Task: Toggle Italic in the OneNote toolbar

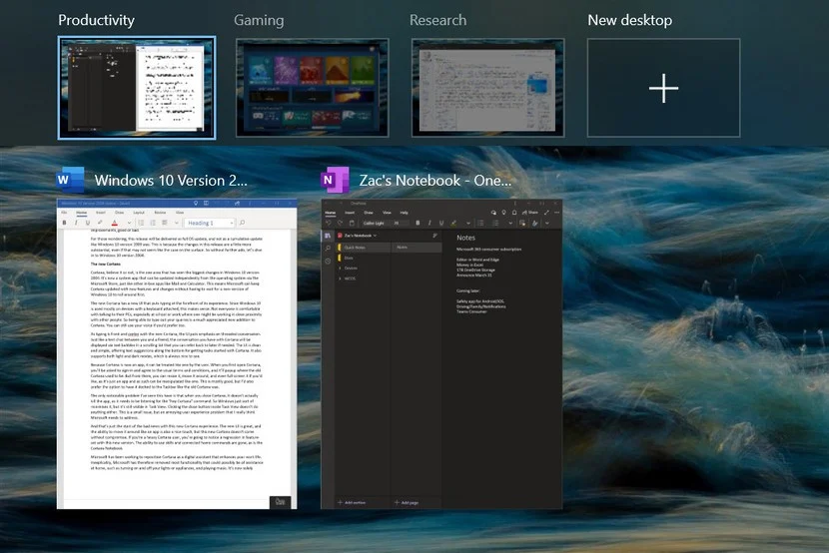Action: coord(429,223)
